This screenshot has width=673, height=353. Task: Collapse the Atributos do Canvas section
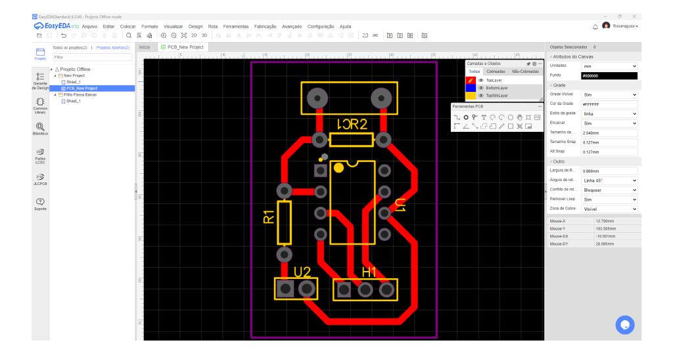point(551,56)
